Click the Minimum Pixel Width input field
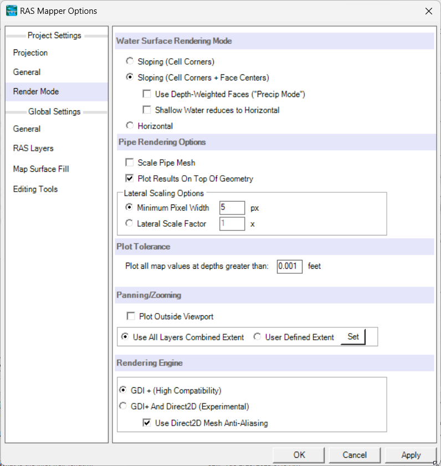 click(x=232, y=207)
